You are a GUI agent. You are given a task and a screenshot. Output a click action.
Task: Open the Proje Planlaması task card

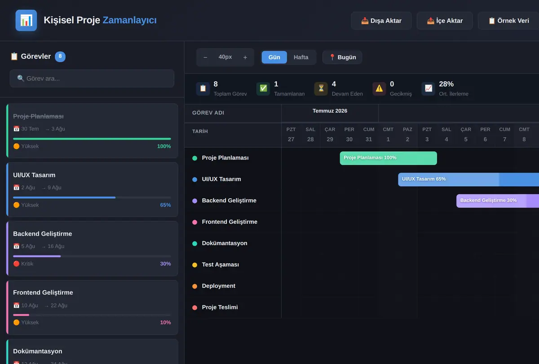pyautogui.click(x=92, y=131)
